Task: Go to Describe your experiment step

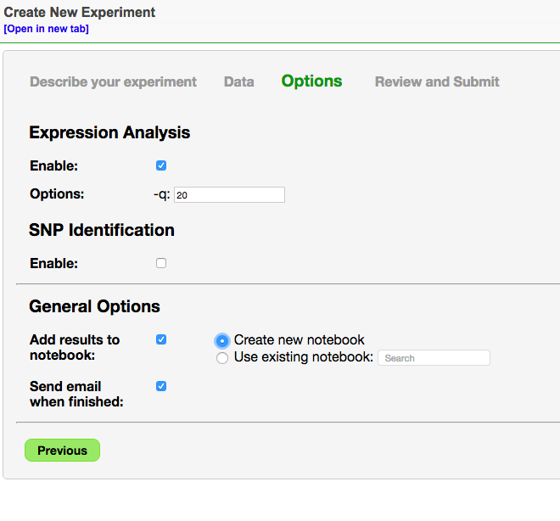Action: point(113,81)
